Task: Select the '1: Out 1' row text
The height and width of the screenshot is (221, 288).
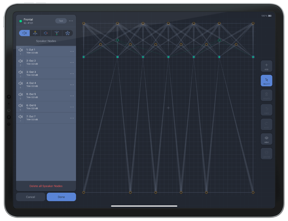Action: (31, 50)
